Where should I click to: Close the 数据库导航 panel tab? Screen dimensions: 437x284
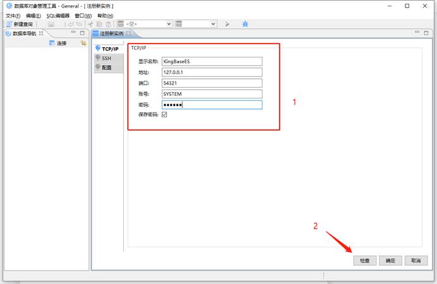pos(41,33)
